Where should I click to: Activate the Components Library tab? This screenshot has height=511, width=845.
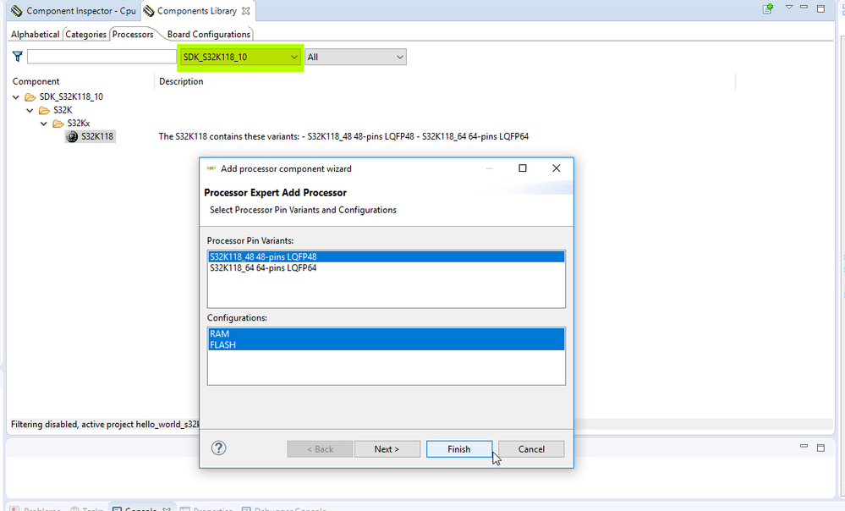pyautogui.click(x=196, y=11)
